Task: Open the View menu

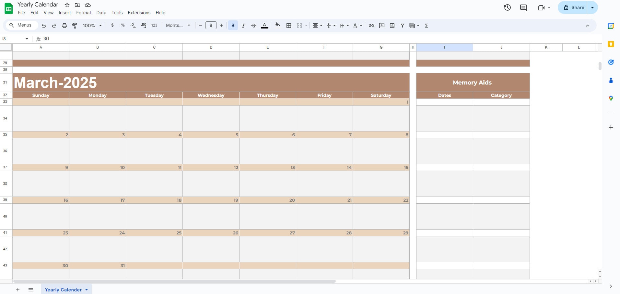Action: click(49, 13)
